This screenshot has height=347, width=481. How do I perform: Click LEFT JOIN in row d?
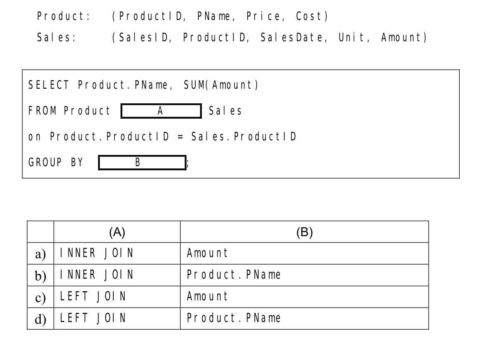click(93, 318)
